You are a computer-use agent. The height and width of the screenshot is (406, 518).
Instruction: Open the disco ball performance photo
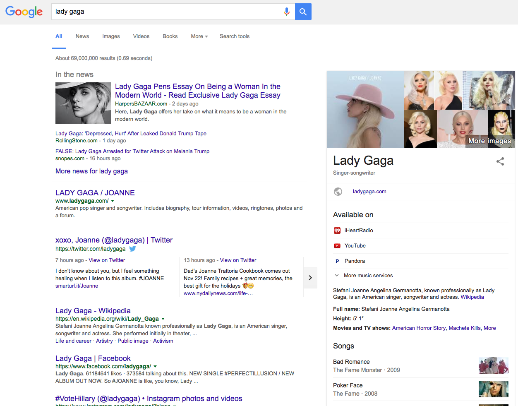488,90
